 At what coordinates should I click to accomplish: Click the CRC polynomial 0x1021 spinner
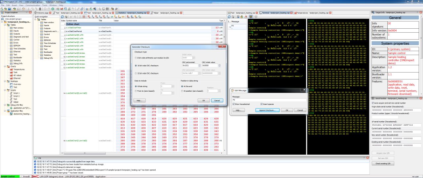coord(200,66)
